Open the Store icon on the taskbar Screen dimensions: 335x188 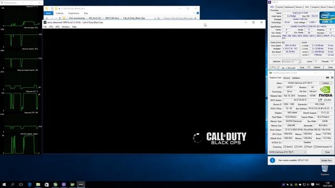coord(47,184)
